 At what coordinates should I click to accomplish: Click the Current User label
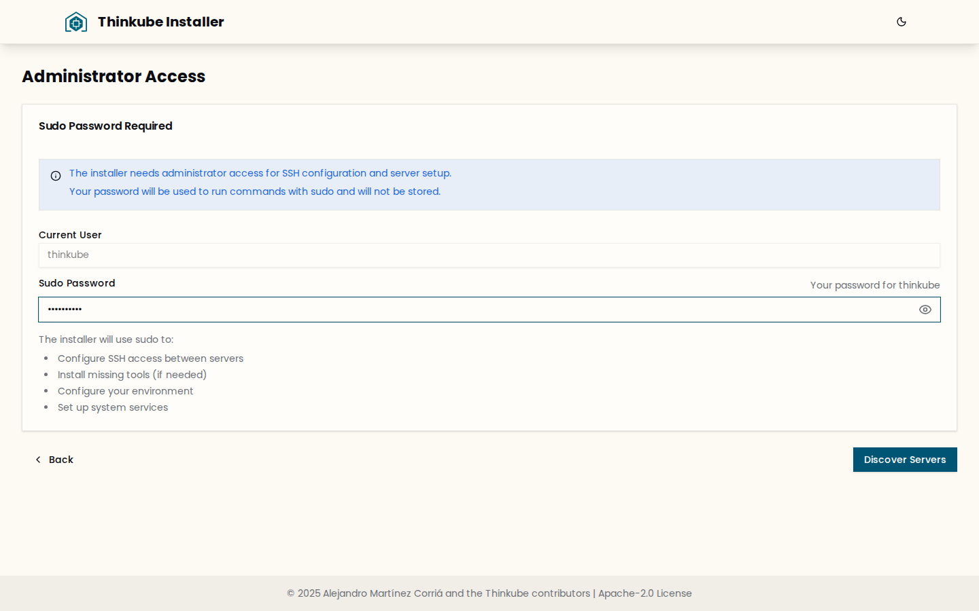[x=70, y=235]
